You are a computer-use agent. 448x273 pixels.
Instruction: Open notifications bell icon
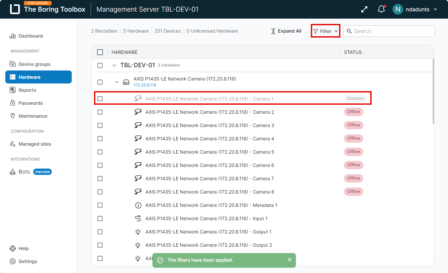click(382, 9)
